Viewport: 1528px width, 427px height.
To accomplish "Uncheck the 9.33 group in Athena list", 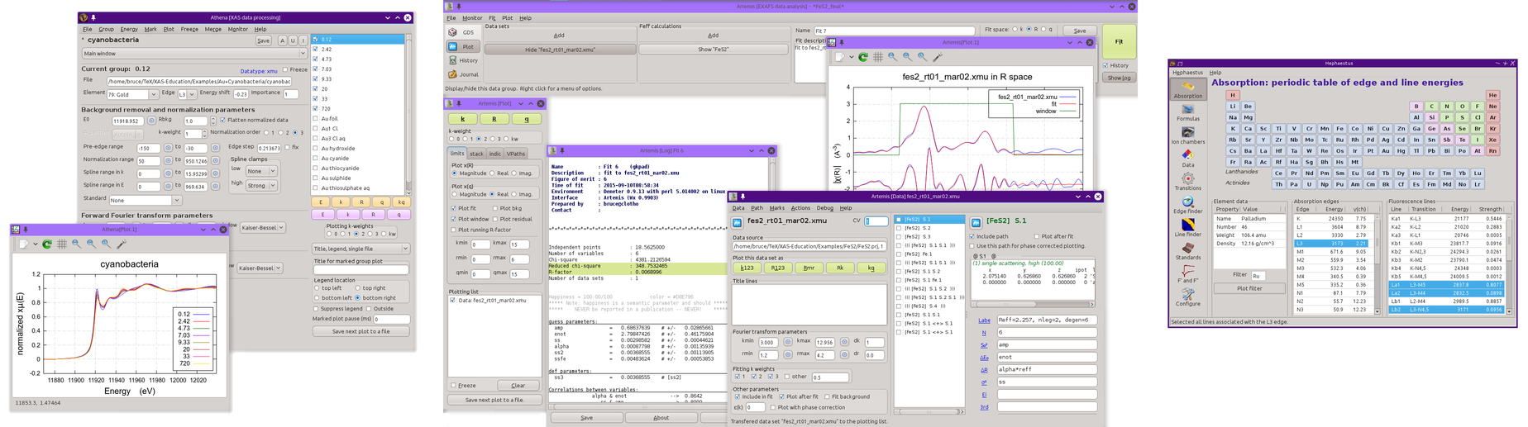I will [x=316, y=79].
